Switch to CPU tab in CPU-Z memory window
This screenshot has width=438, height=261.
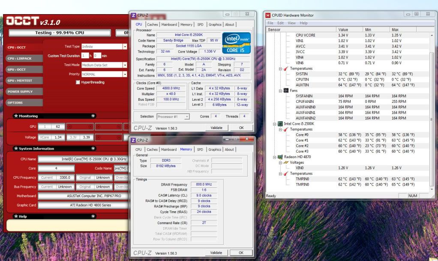click(138, 150)
